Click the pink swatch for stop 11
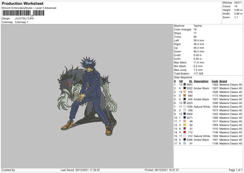 (185, 121)
